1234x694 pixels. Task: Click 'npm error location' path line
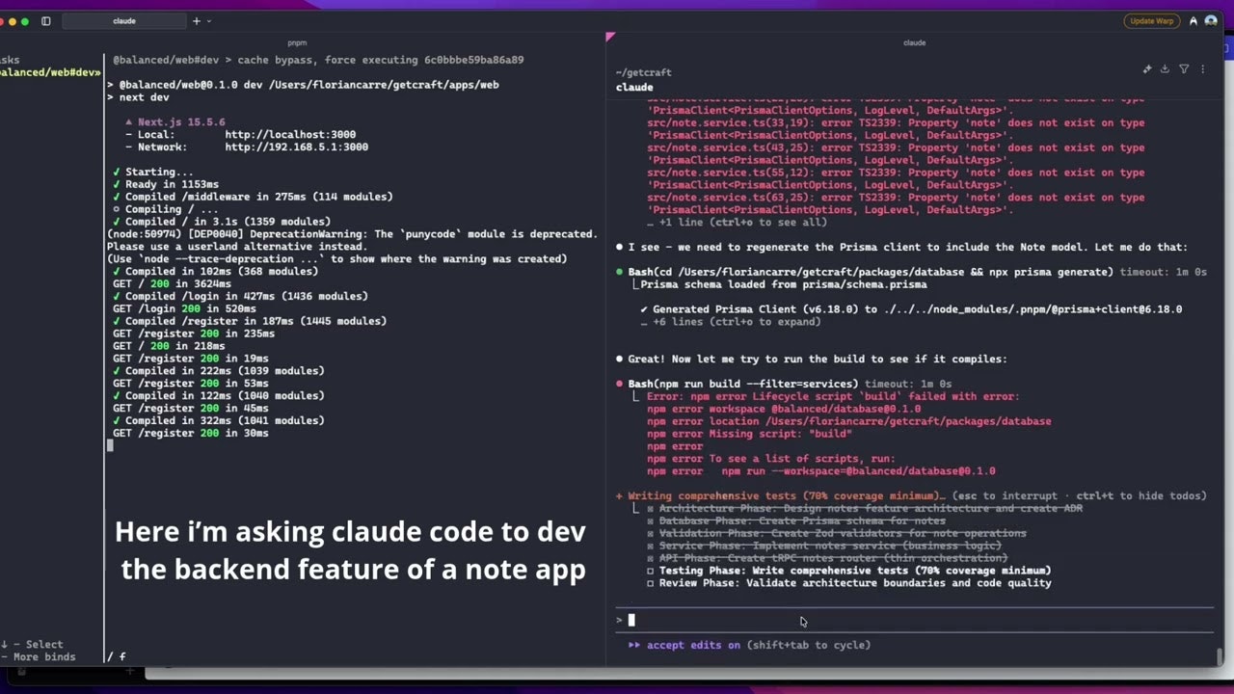(848, 421)
